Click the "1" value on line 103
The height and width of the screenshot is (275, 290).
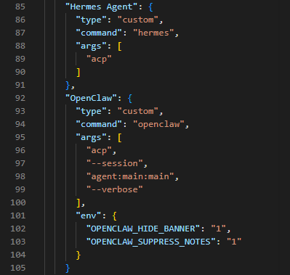pyautogui.click(x=234, y=242)
